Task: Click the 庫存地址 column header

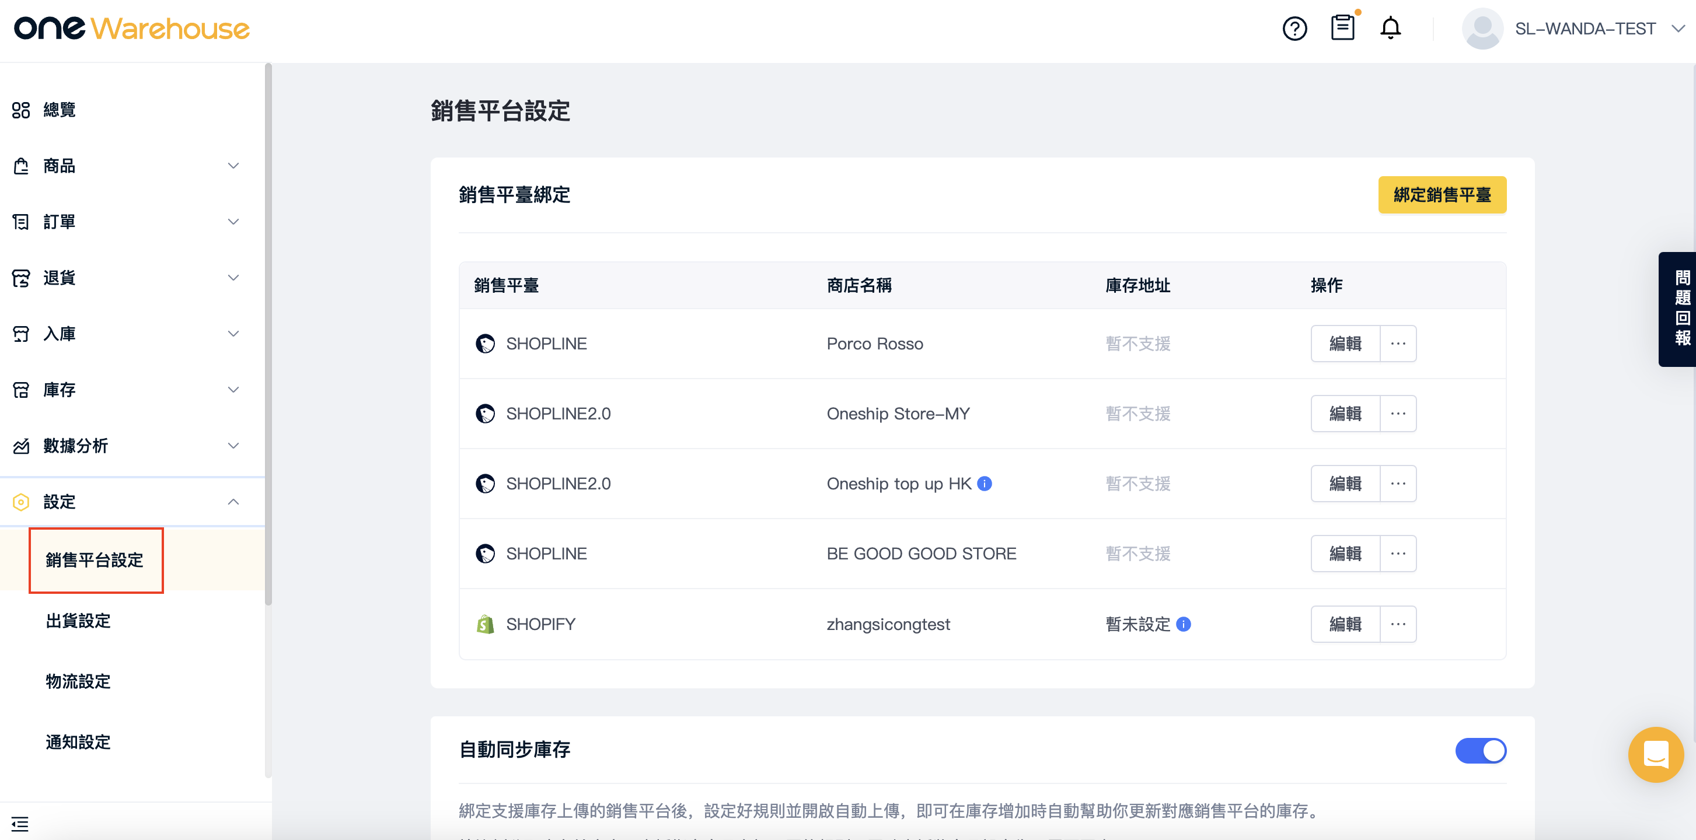Action: pyautogui.click(x=1137, y=286)
